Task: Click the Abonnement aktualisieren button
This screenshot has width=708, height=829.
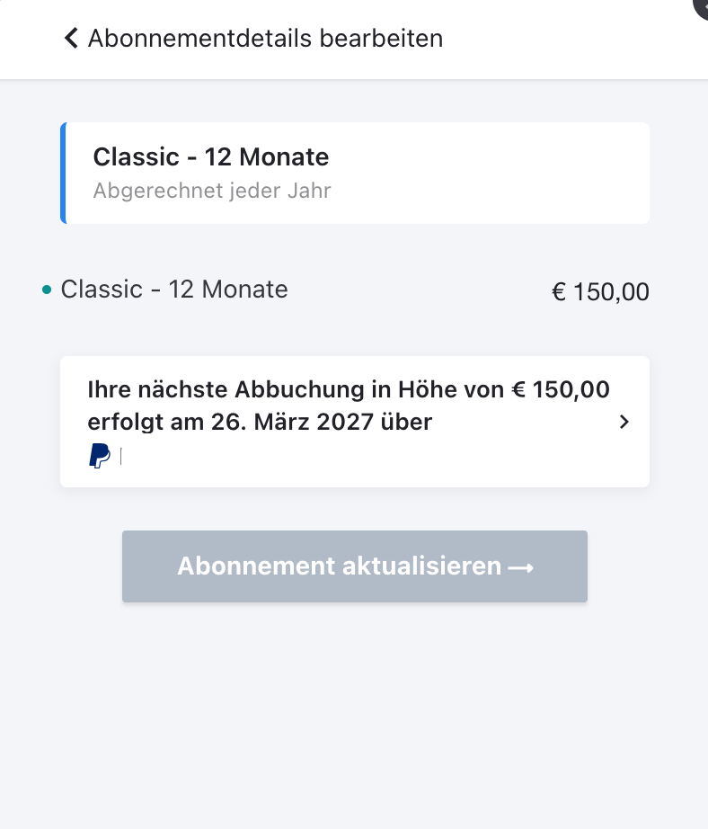Action: point(355,566)
